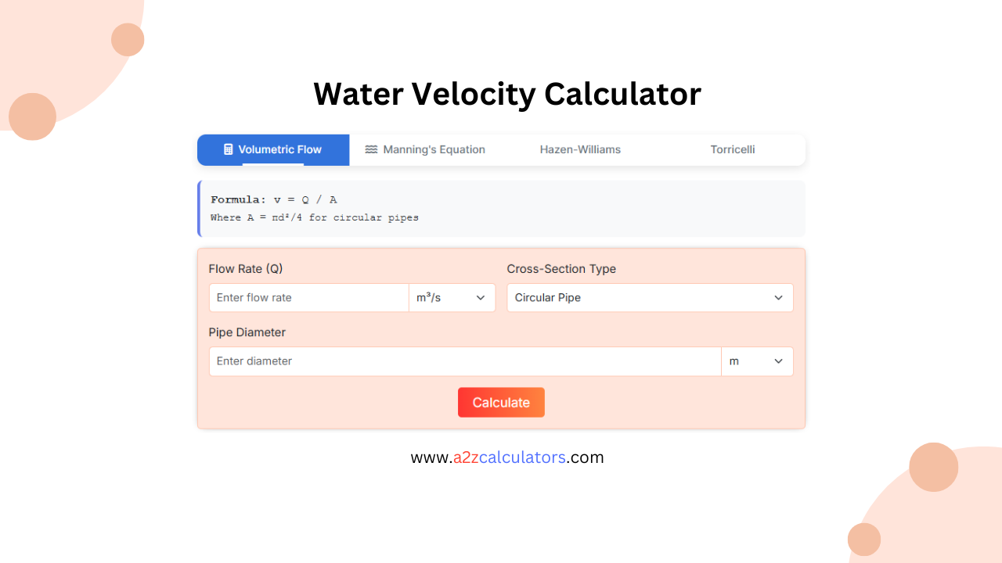The image size is (1002, 563).
Task: Open the flow rate unit dropdown showing m³/s
Action: click(x=452, y=297)
